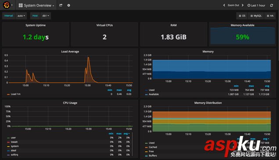This screenshot has height=160, width=279.
Task: Click the Virtual CPUs value 2
Action: click(x=104, y=37)
